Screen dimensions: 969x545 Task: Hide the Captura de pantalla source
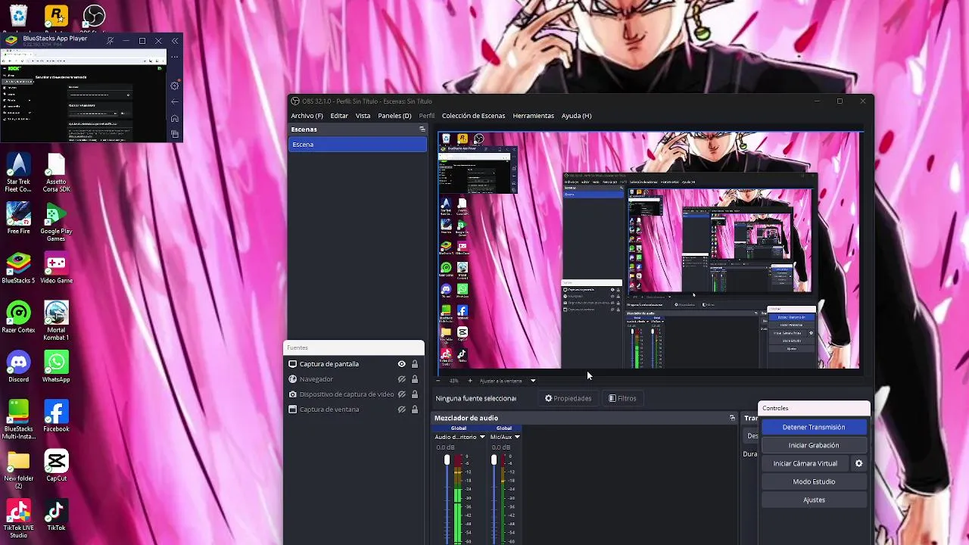pyautogui.click(x=402, y=364)
